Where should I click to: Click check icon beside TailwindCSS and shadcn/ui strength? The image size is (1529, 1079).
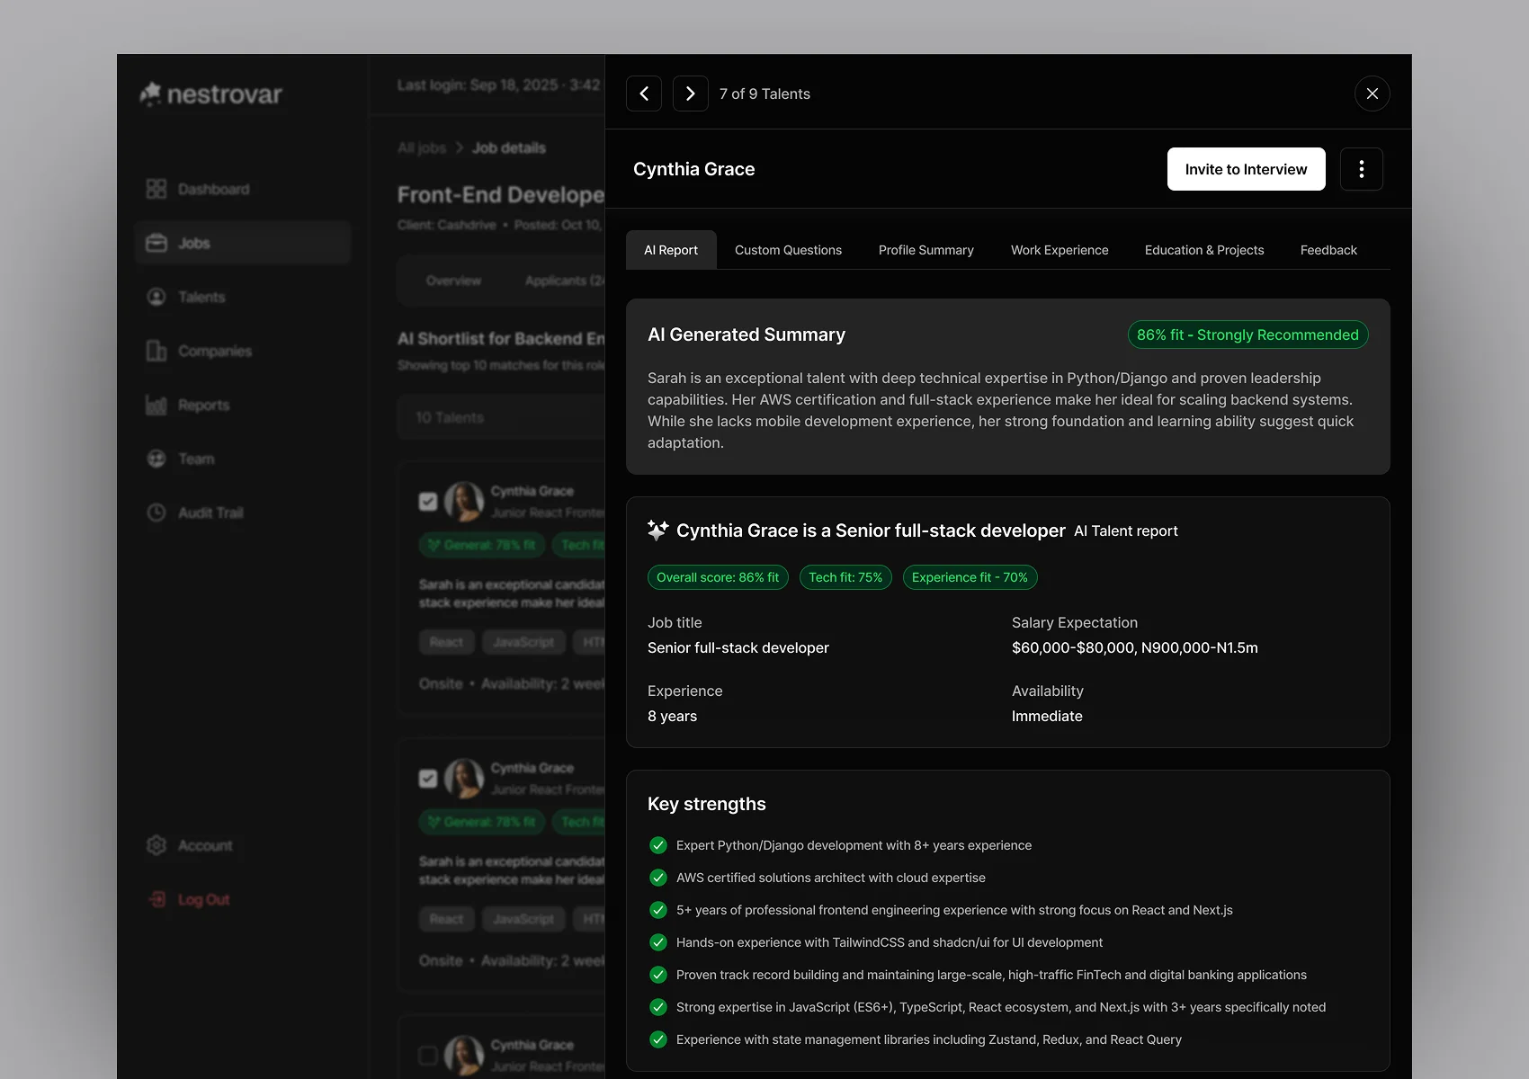[658, 942]
